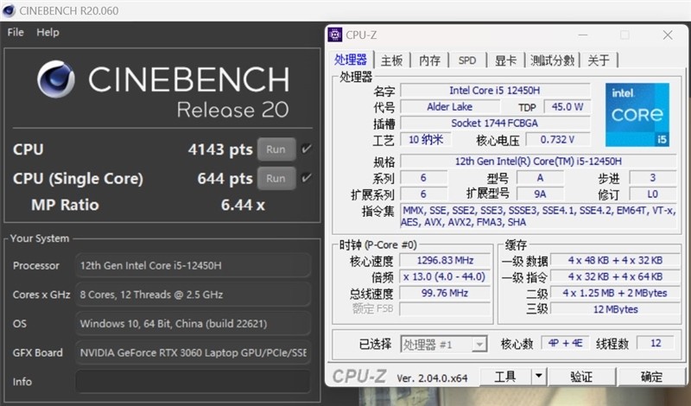This screenshot has width=691, height=406.
Task: Click the 工具 button in CPU-Z
Action: coord(505,377)
